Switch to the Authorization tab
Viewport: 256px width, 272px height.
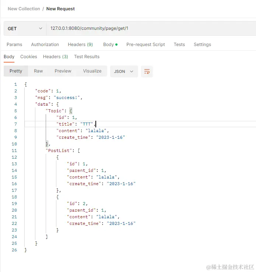pyautogui.click(x=45, y=45)
